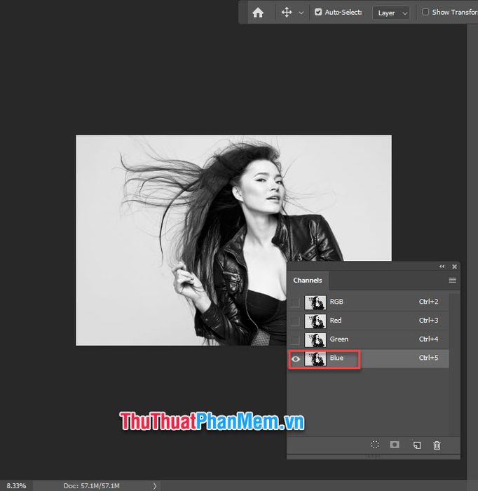Load channel as selection icon
This screenshot has width=478, height=491.
coord(375,445)
